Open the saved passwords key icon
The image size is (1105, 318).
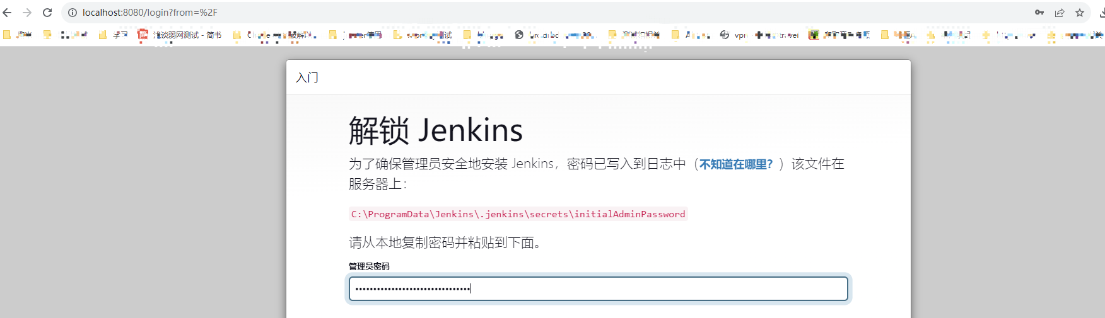coord(1039,13)
